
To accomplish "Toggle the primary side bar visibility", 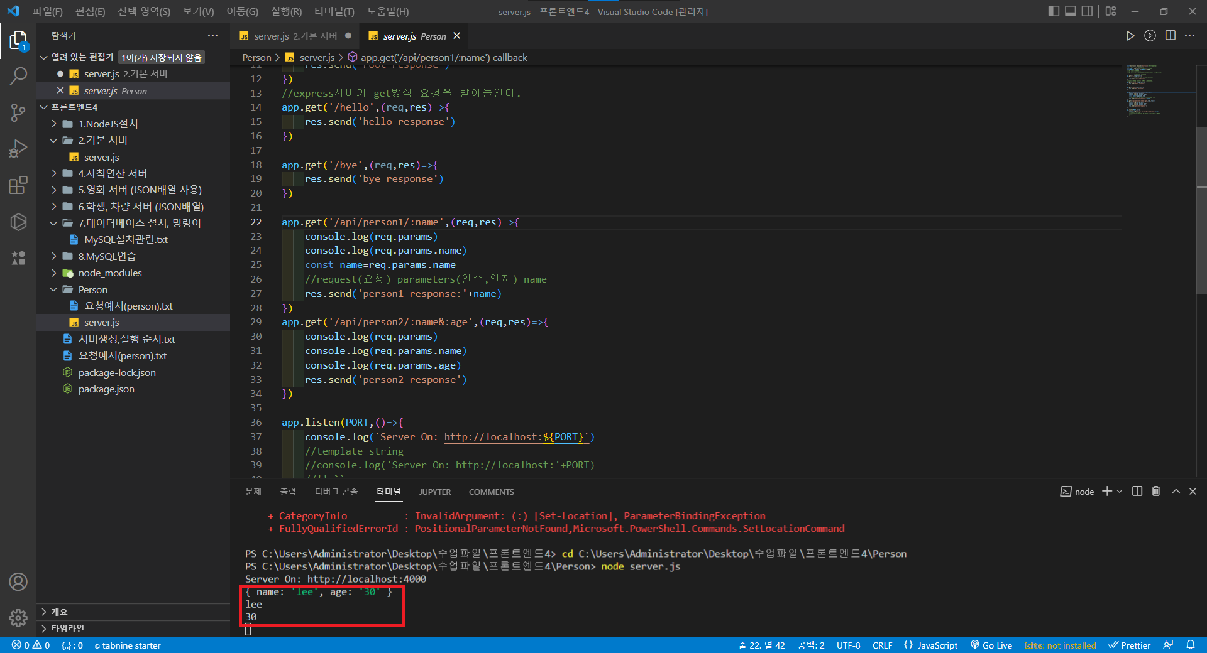I will (x=1054, y=11).
